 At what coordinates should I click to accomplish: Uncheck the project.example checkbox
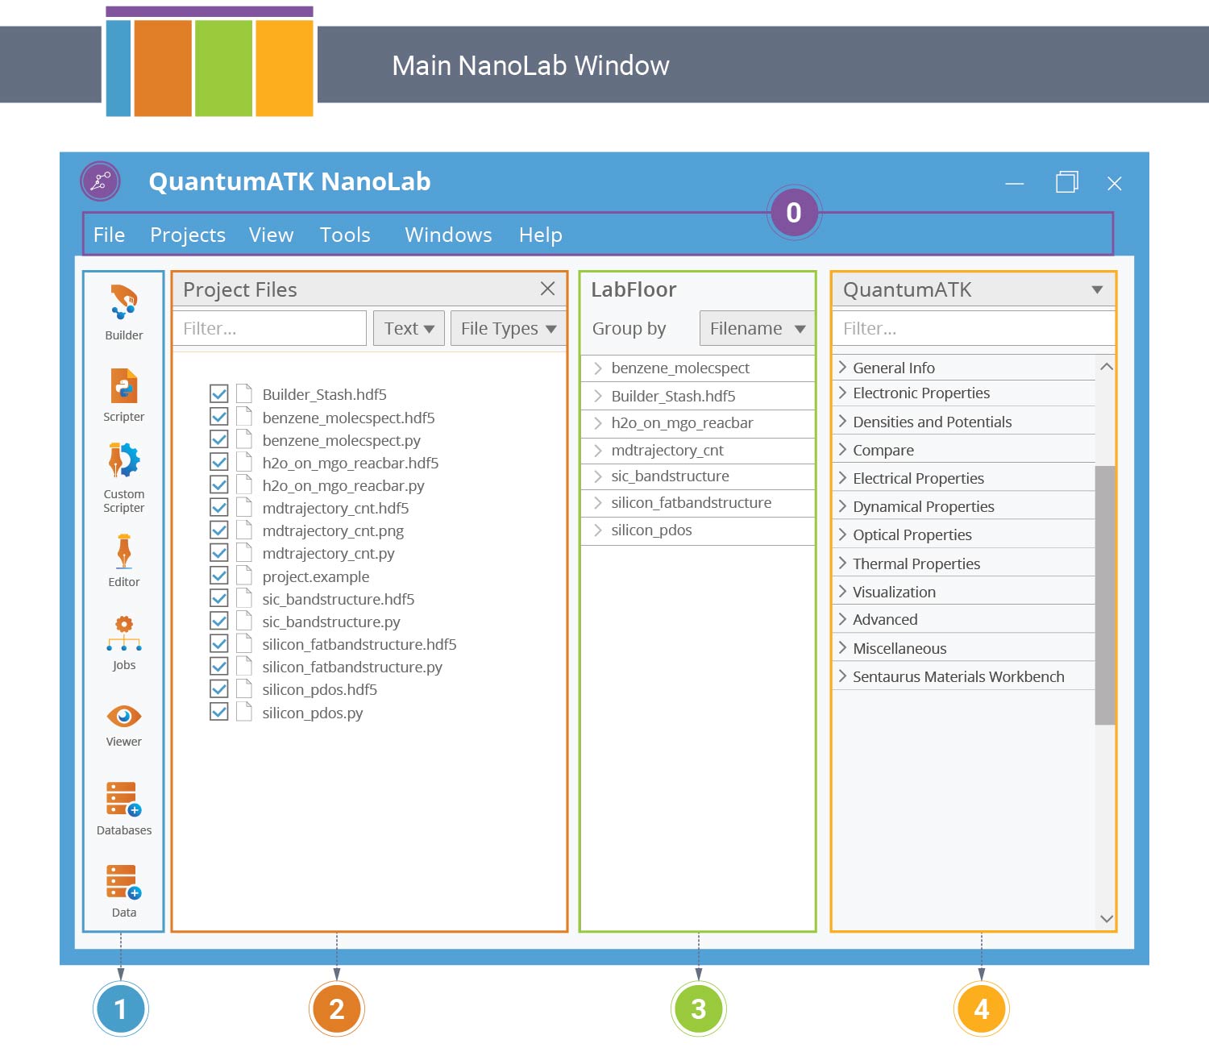pyautogui.click(x=218, y=576)
